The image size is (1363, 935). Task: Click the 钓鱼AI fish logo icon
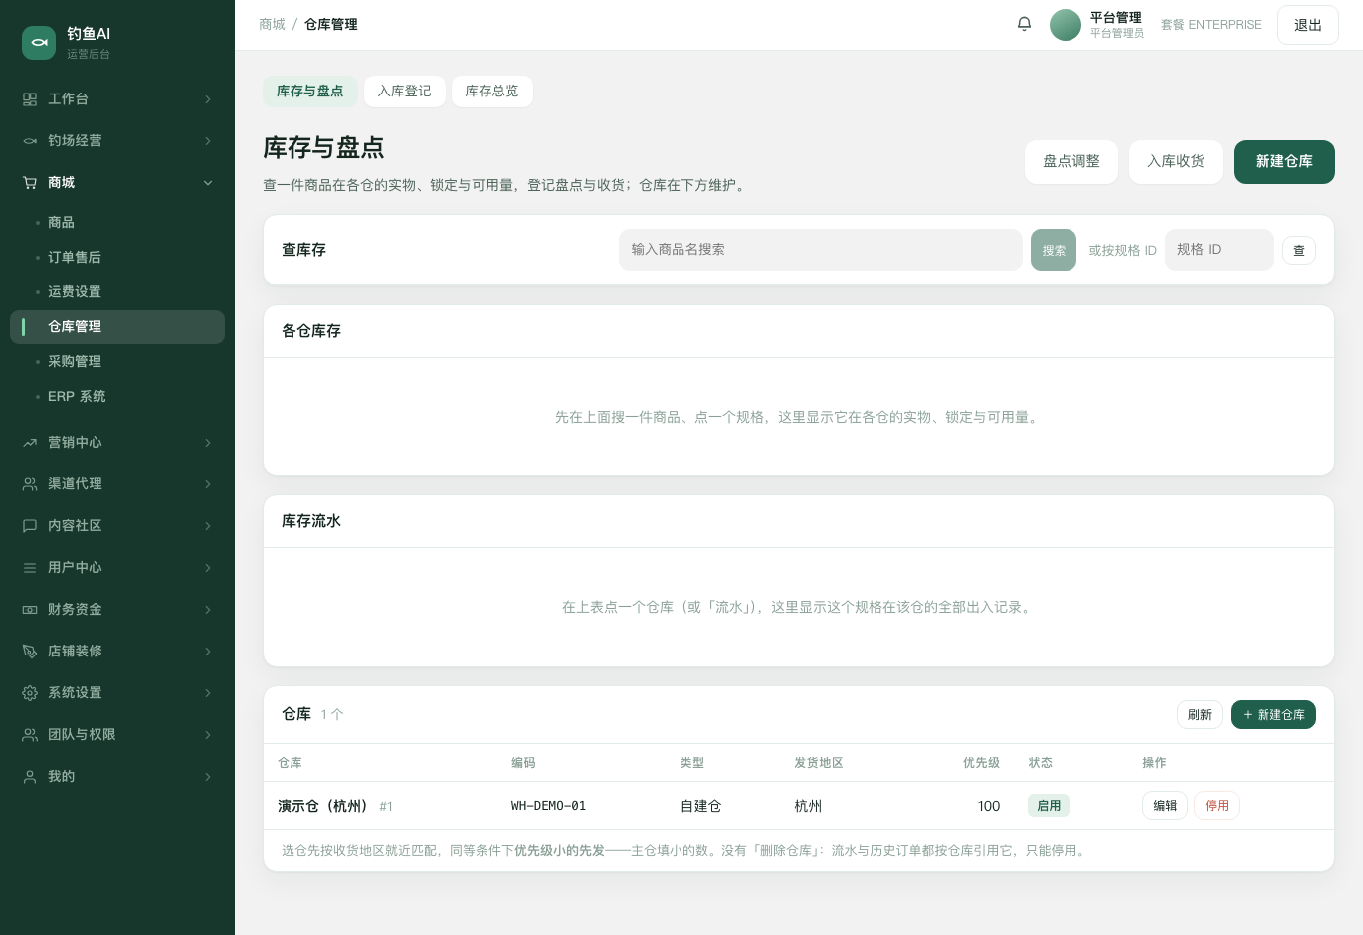[39, 43]
